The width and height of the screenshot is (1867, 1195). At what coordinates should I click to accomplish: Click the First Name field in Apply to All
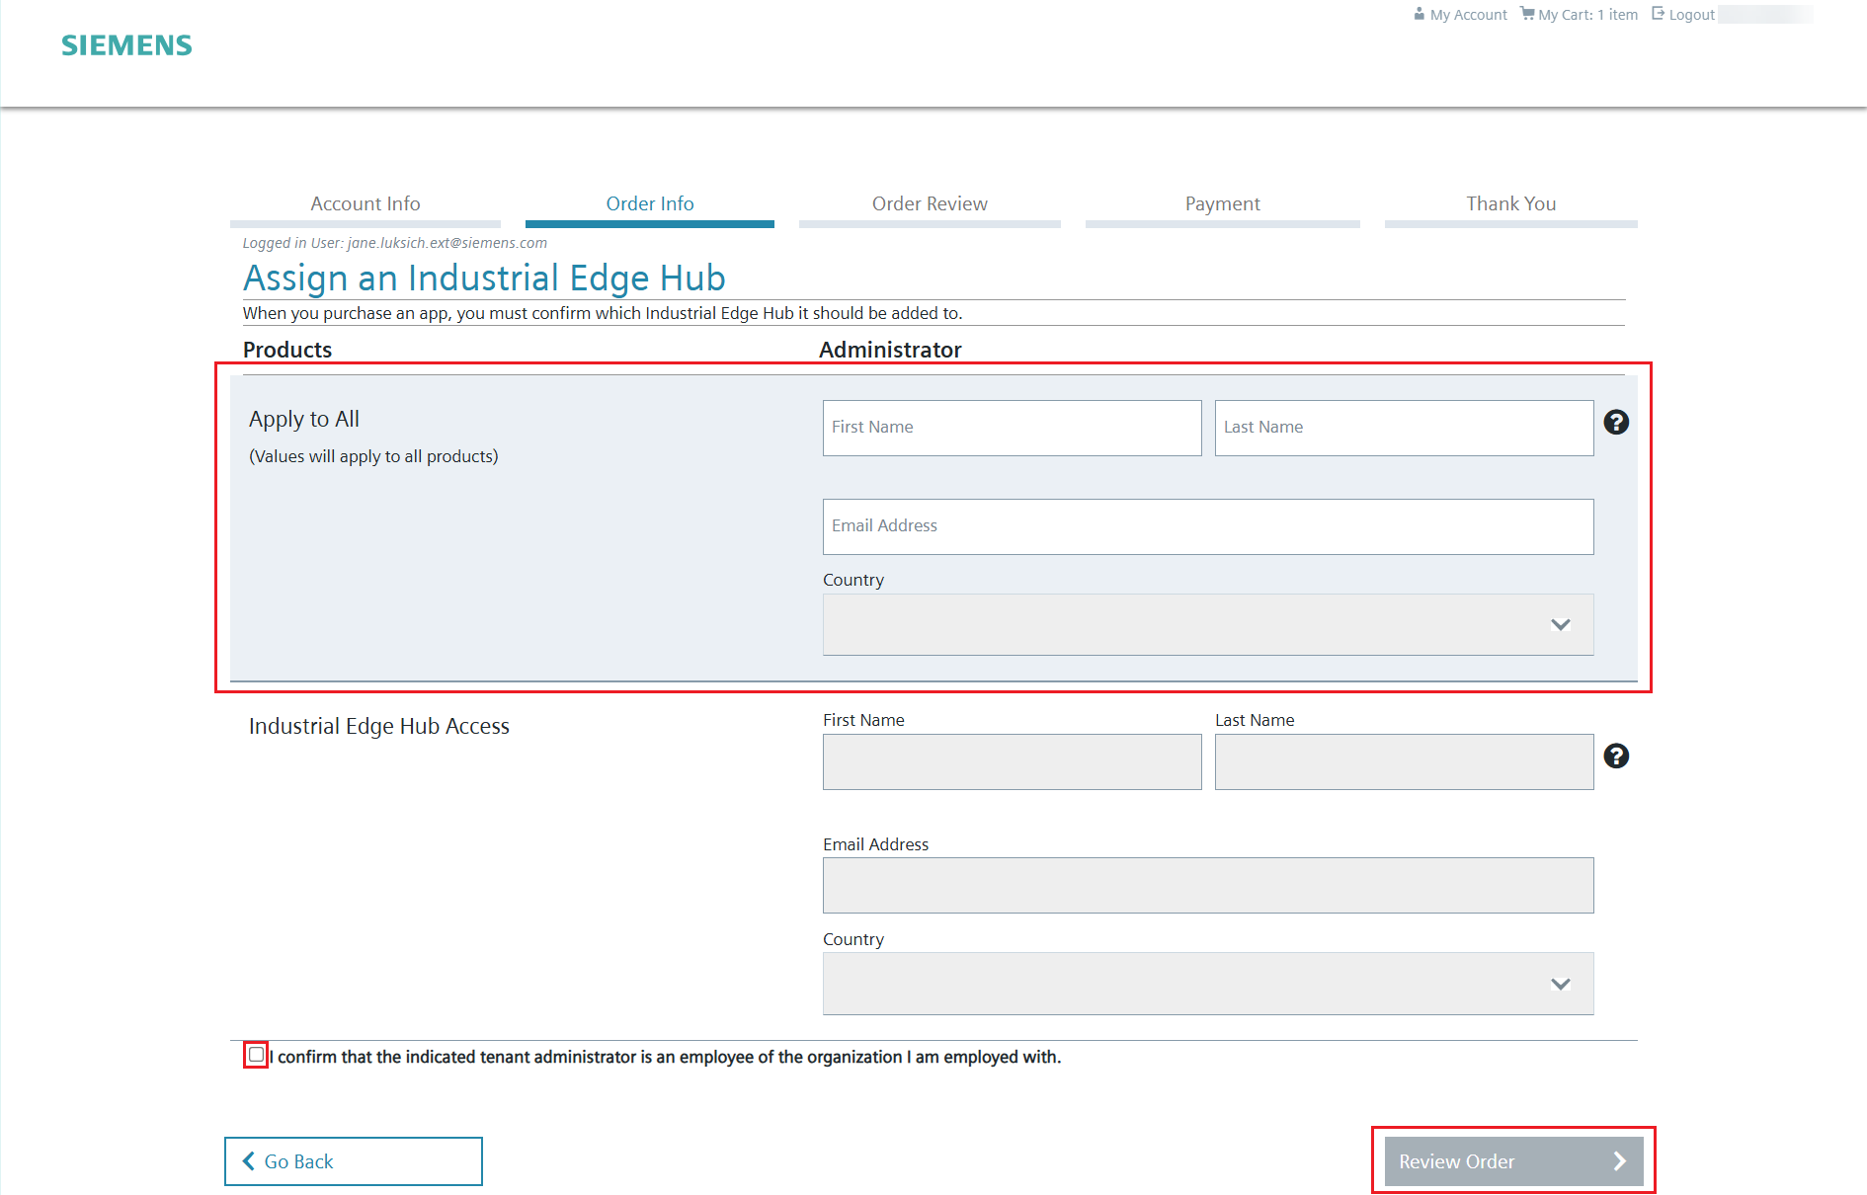point(1012,428)
